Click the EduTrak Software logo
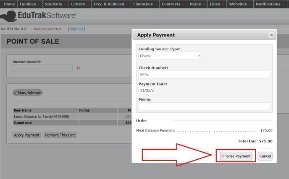Image resolution: width=289 pixels, height=179 pixels. click(x=39, y=16)
